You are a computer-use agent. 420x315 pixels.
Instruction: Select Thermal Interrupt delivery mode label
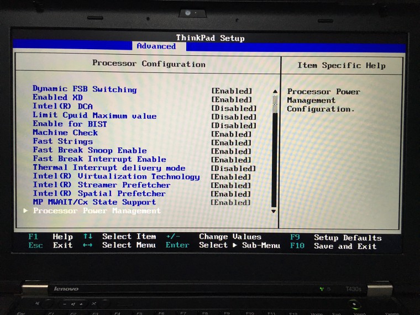pyautogui.click(x=109, y=167)
